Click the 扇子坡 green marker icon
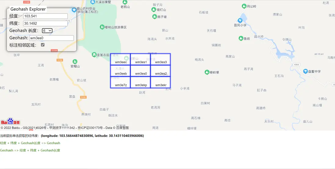This screenshot has height=169, width=335. coord(155,17)
